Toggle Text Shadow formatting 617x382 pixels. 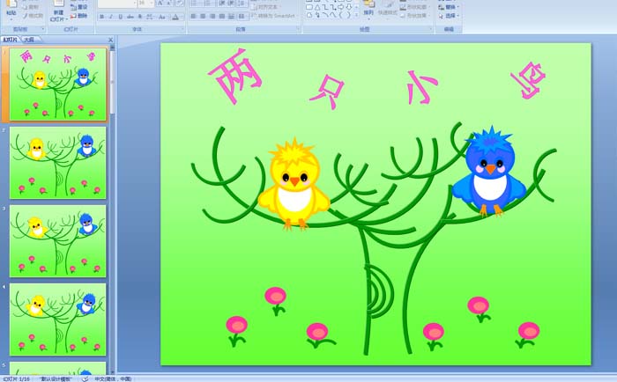point(139,17)
